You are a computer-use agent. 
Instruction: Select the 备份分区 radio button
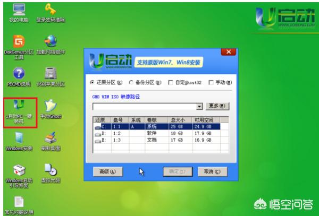tap(131, 83)
